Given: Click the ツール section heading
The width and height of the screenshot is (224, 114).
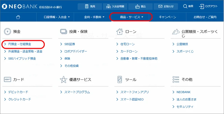Looking at the screenshot, I should 131,79.
